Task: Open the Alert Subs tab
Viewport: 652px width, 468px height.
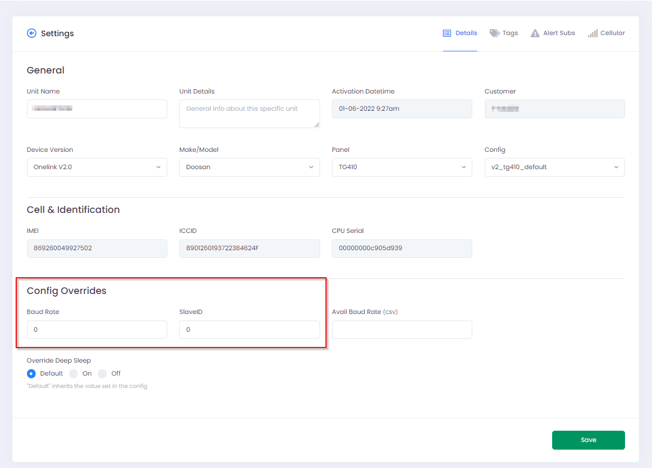Action: 559,34
